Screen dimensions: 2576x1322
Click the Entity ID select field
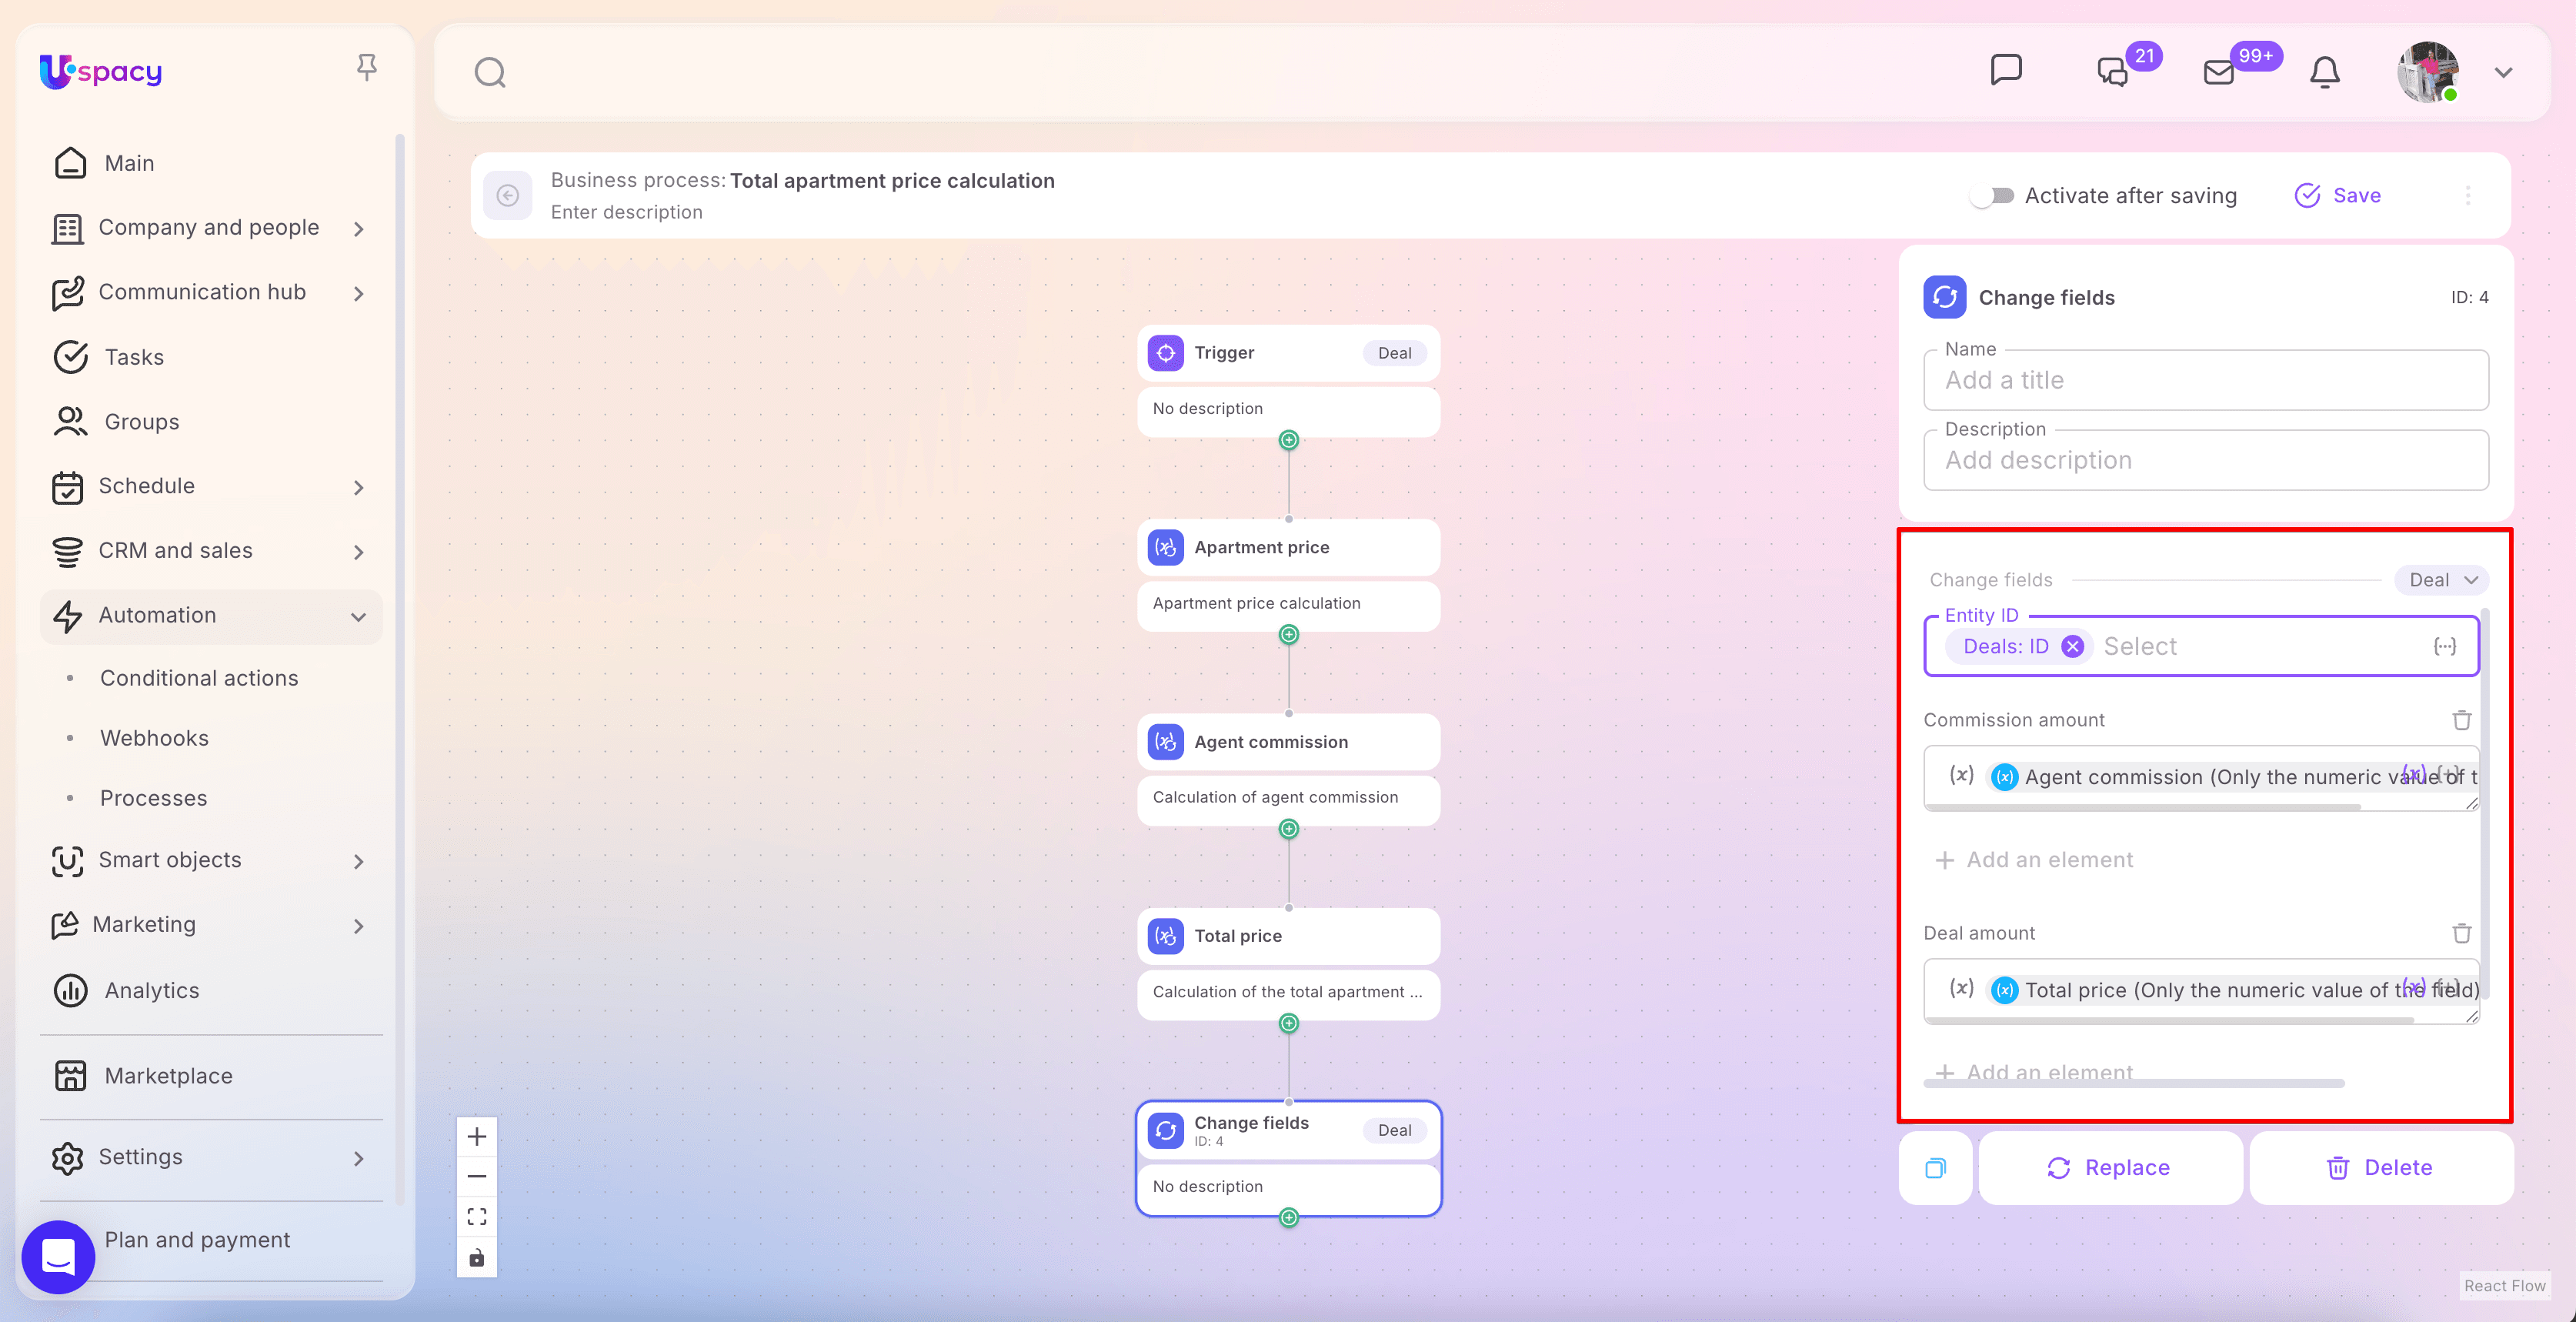(2202, 646)
